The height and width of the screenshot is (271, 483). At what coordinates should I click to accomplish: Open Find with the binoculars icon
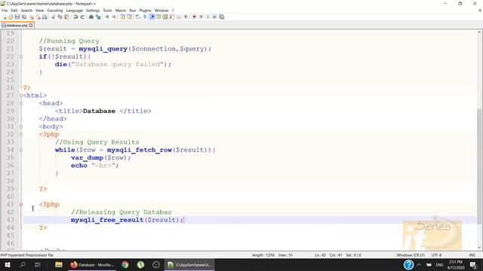pos(91,17)
